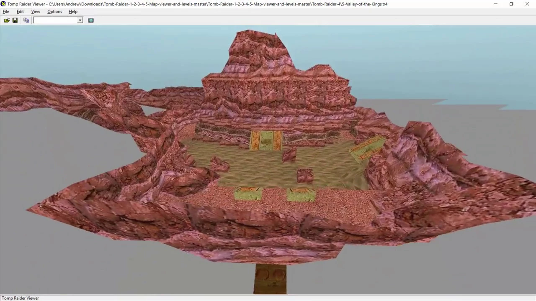Viewport: 536px width, 301px height.
Task: Click the Save floppy disk icon
Action: (x=15, y=20)
